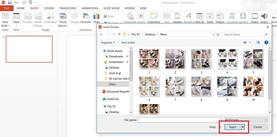Open Online Pictures in ribbon
The image size is (277, 137).
38,16
